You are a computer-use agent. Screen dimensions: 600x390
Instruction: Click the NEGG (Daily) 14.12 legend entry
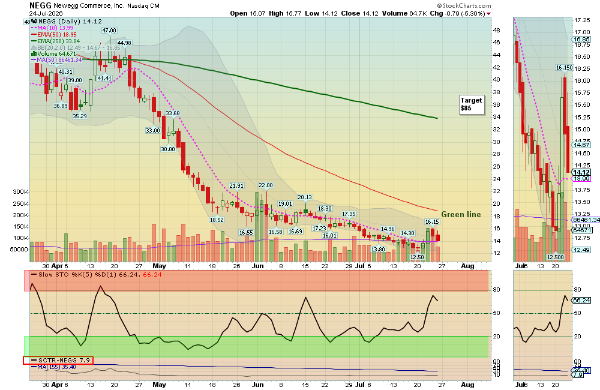tap(67, 22)
